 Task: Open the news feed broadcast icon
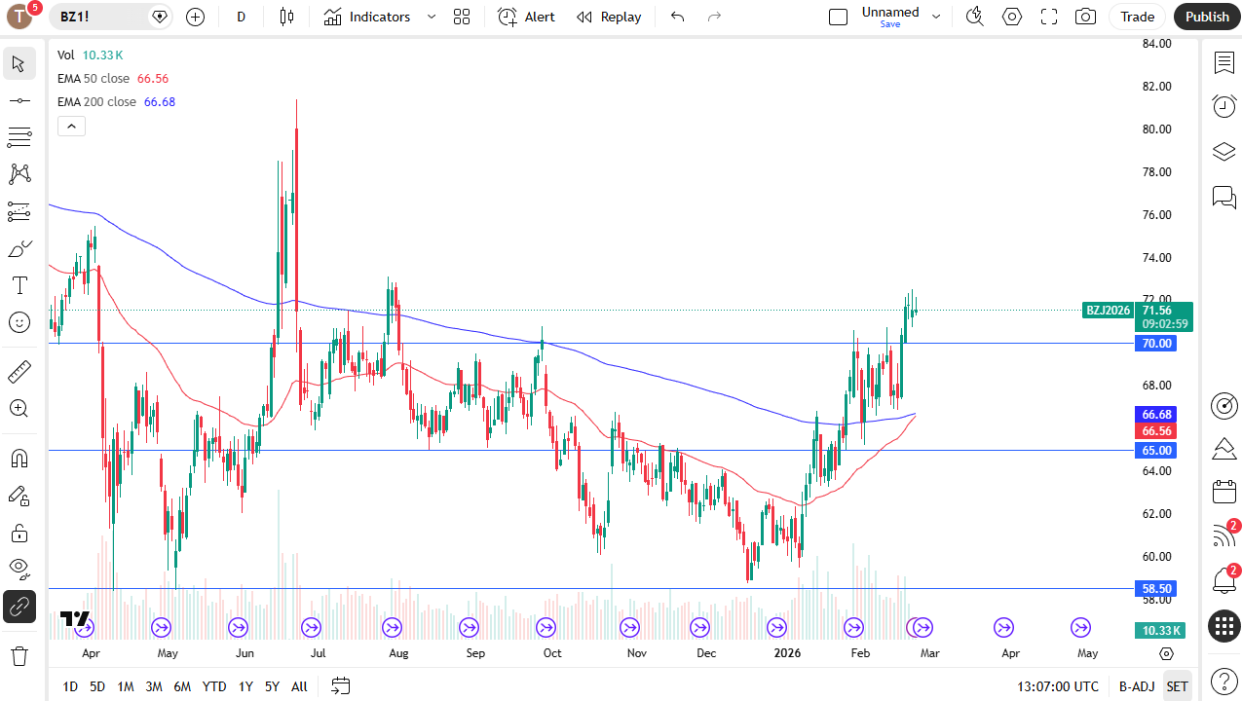1223,535
